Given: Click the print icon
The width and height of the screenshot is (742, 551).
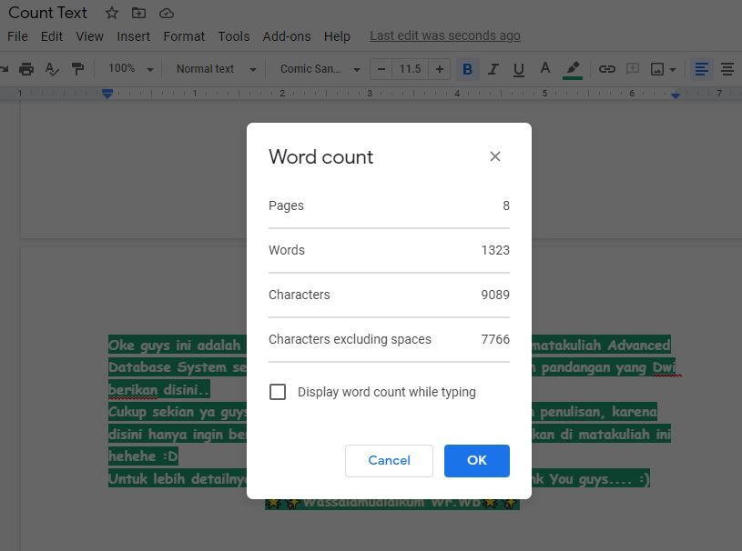Looking at the screenshot, I should (26, 69).
